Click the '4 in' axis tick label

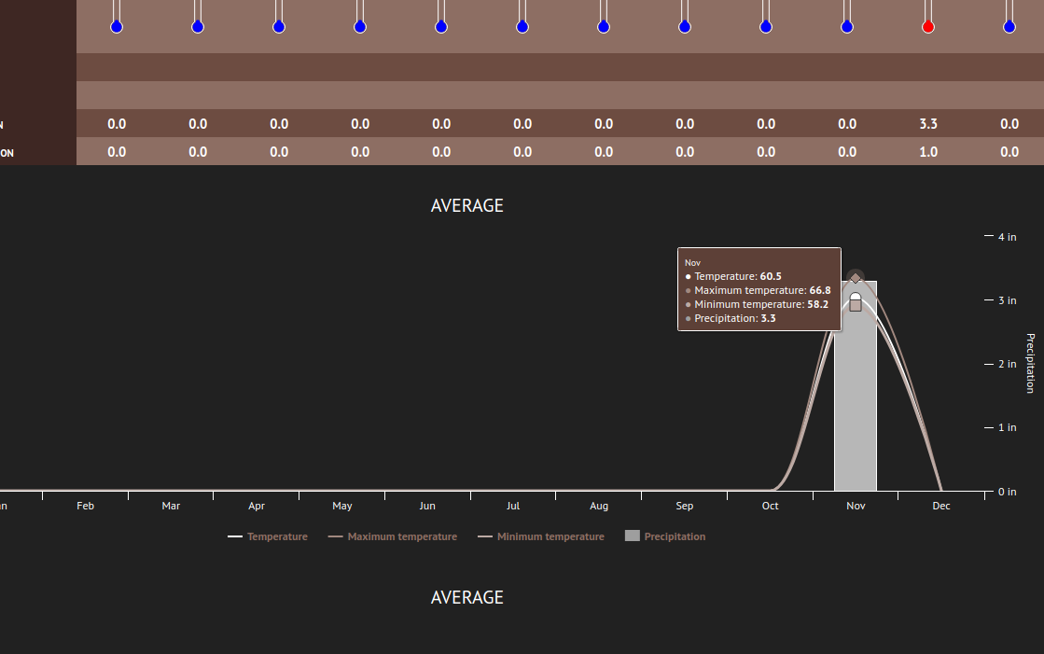(x=1008, y=237)
